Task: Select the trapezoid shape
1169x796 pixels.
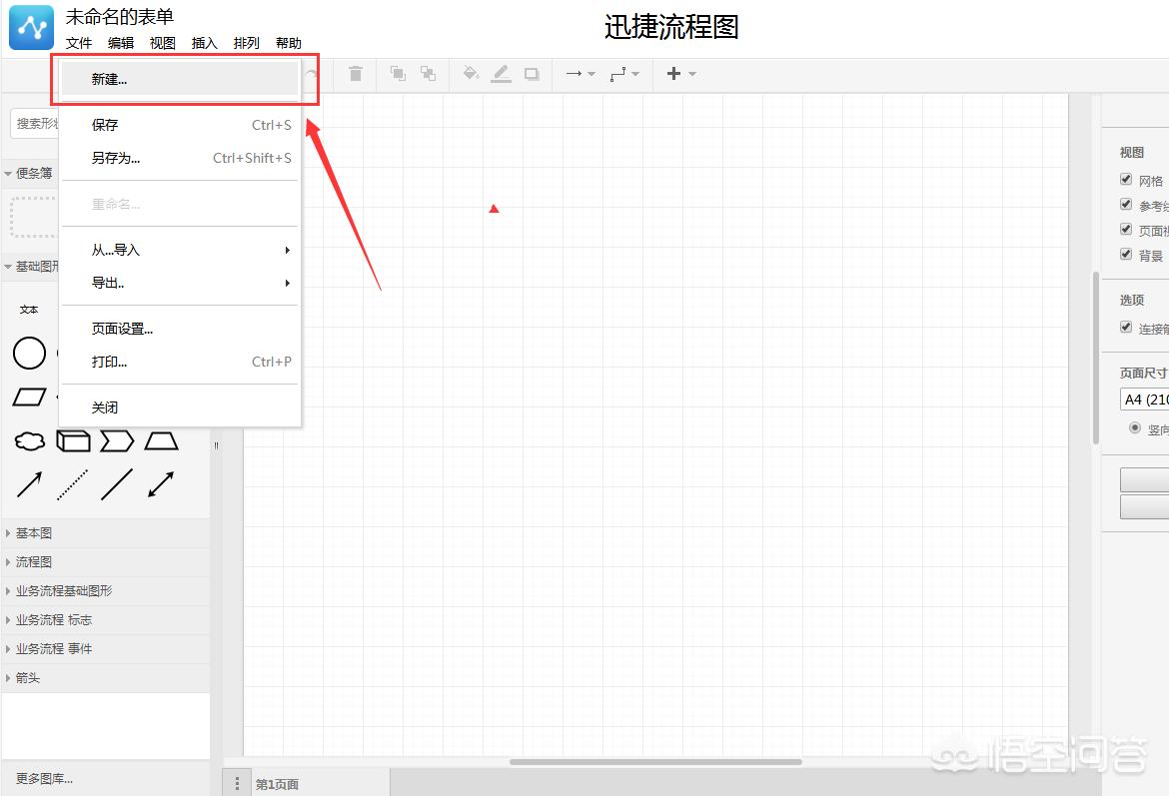Action: click(x=161, y=441)
